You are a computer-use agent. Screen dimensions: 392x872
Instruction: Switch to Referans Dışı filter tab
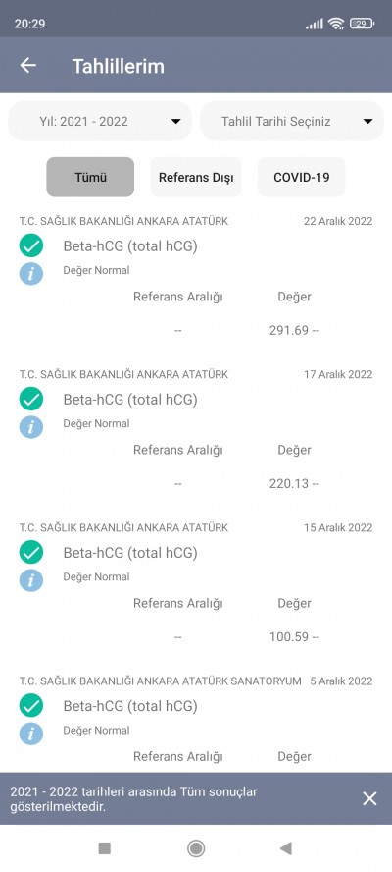pos(196,177)
